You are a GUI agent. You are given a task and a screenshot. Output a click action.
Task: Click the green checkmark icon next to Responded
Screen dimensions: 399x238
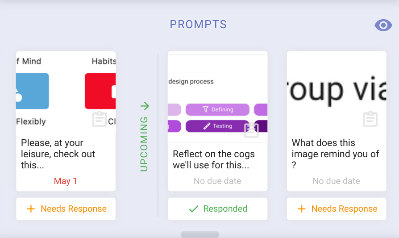click(x=194, y=209)
